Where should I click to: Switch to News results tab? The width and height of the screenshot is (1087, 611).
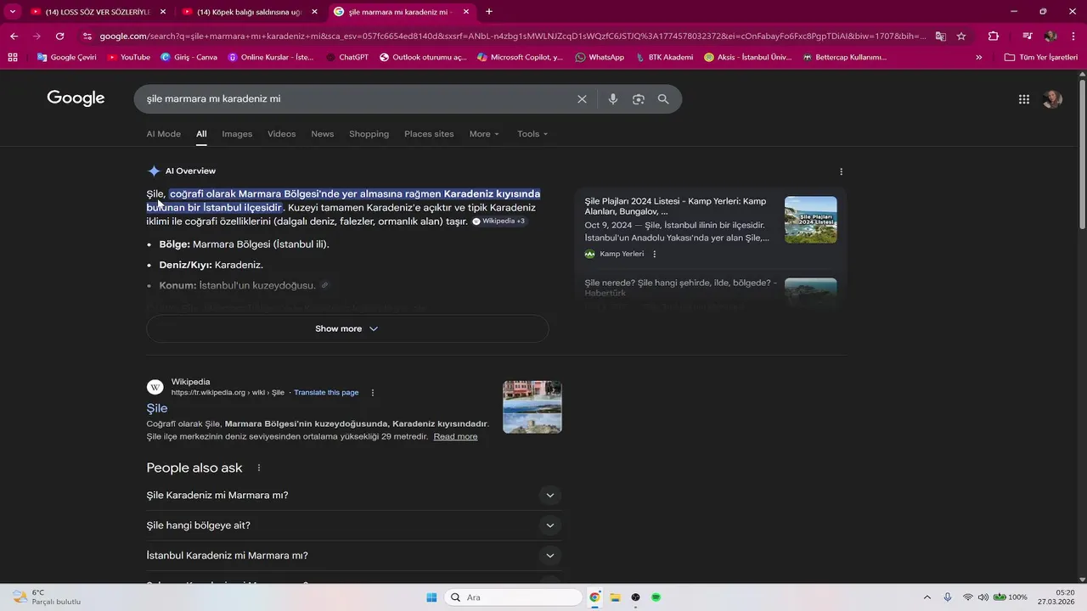point(322,134)
